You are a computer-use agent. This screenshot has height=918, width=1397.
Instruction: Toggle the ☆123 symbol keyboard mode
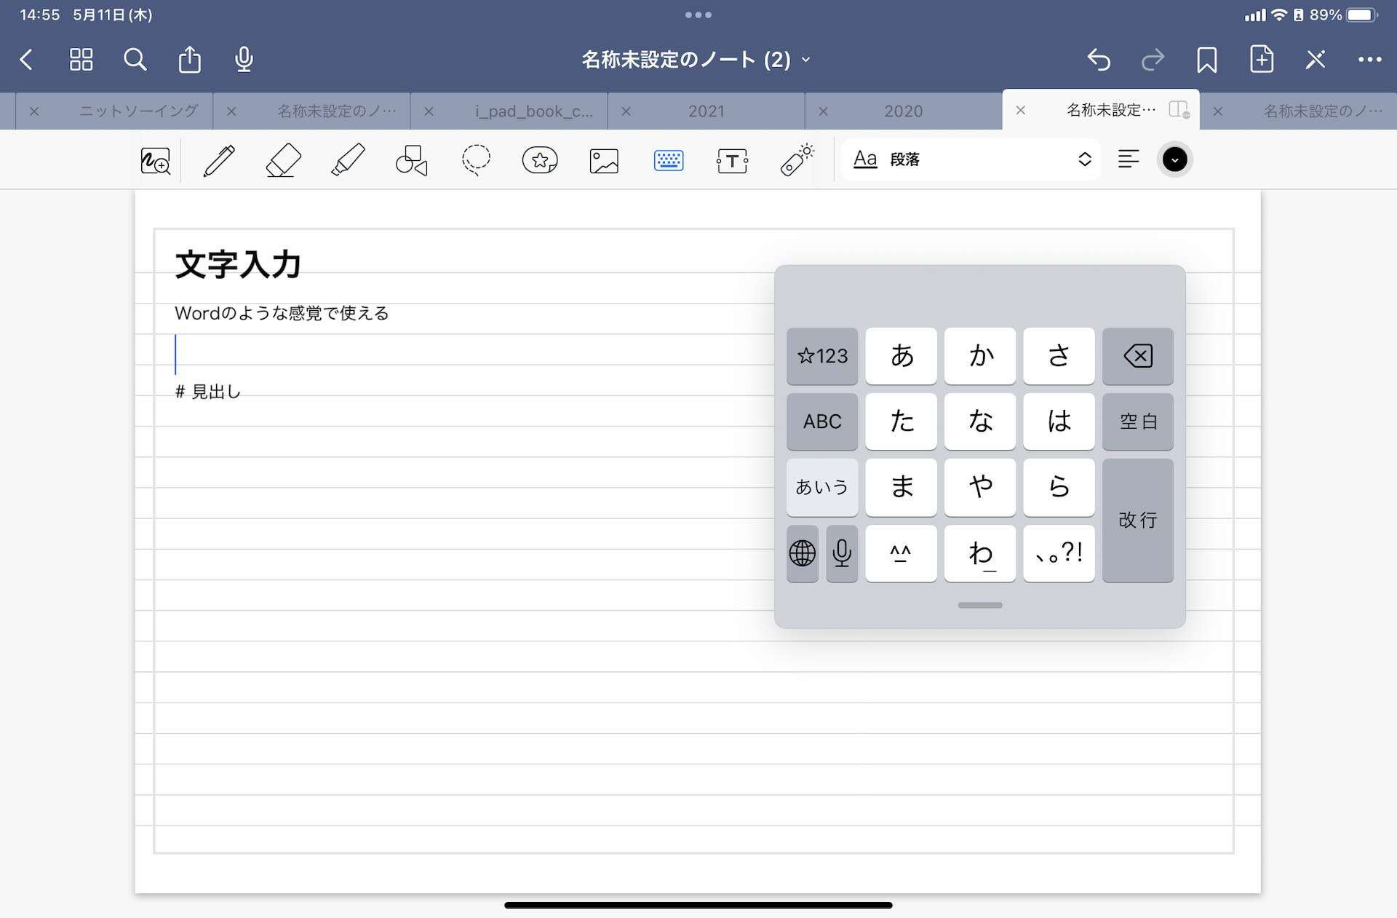[821, 356]
